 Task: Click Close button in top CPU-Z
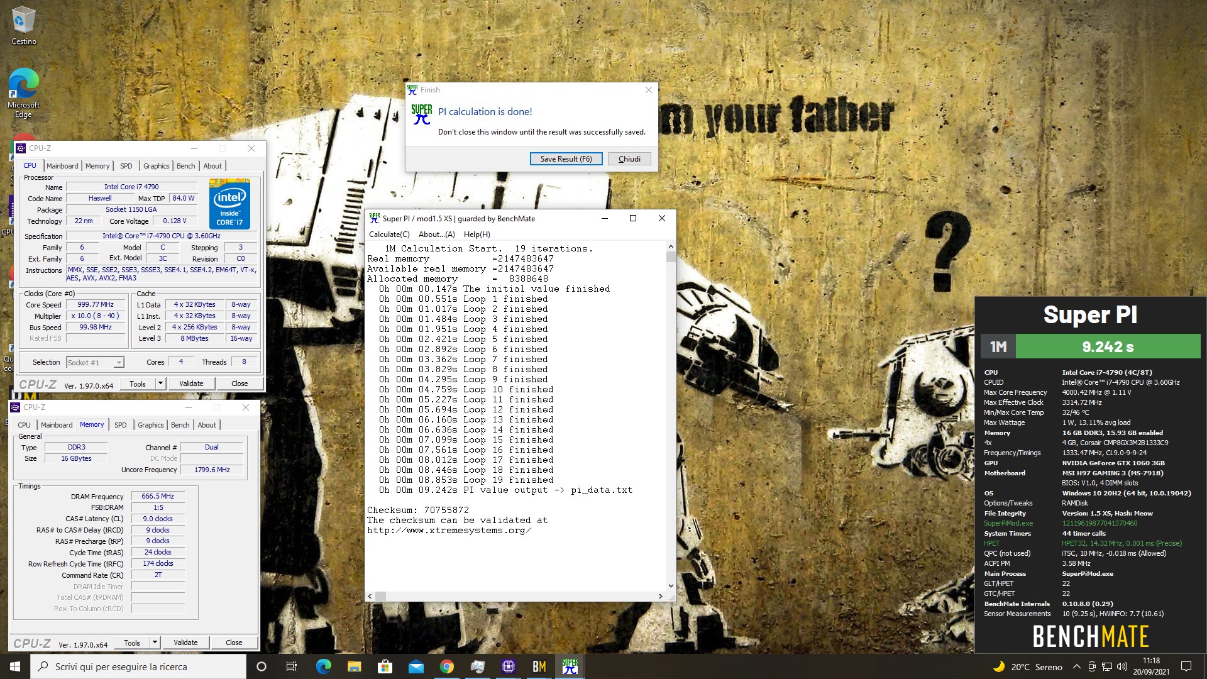tap(240, 384)
